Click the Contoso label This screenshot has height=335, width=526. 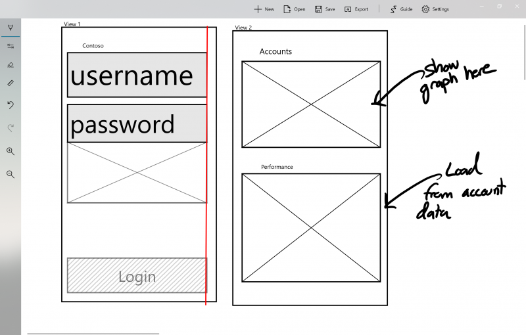point(93,45)
